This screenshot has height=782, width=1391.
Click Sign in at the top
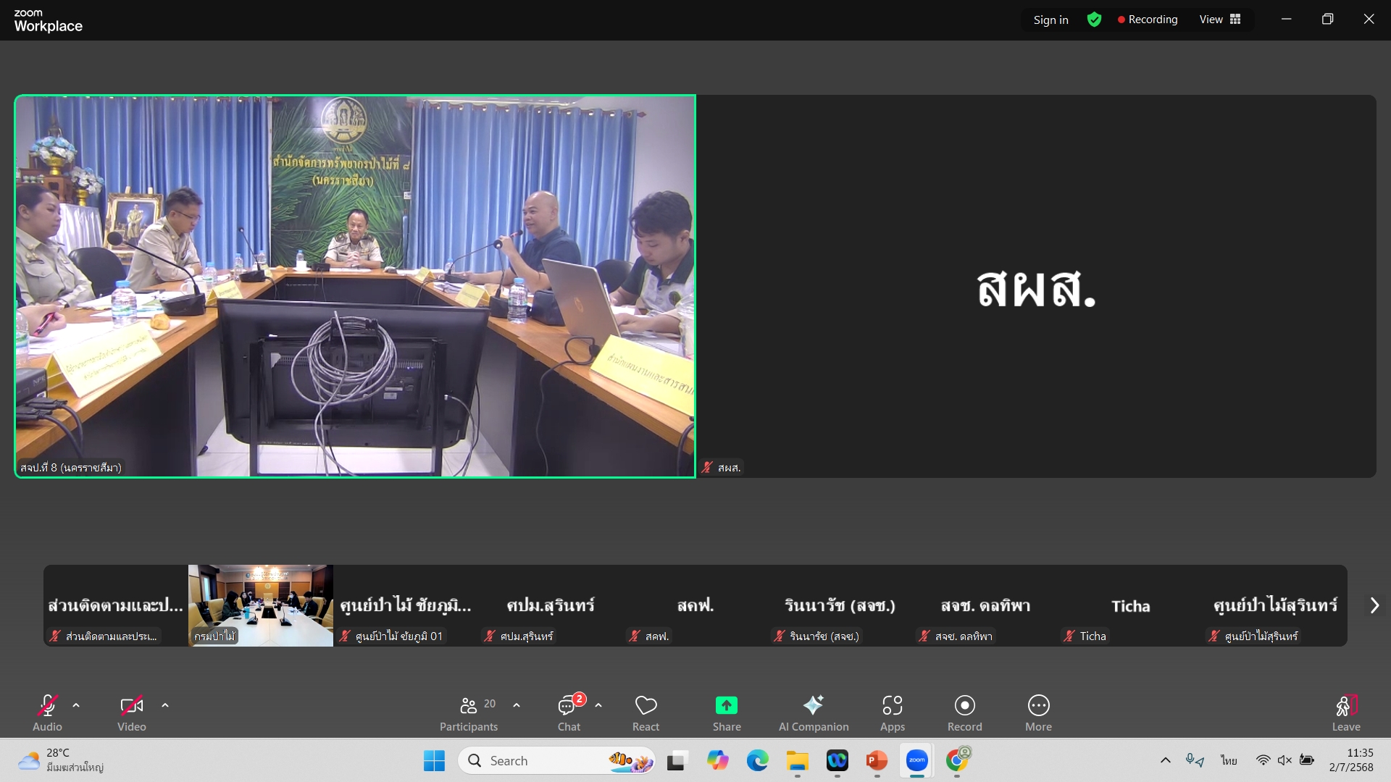(1050, 20)
